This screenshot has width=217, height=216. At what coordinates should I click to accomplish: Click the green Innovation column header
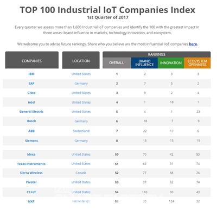pyautogui.click(x=171, y=63)
